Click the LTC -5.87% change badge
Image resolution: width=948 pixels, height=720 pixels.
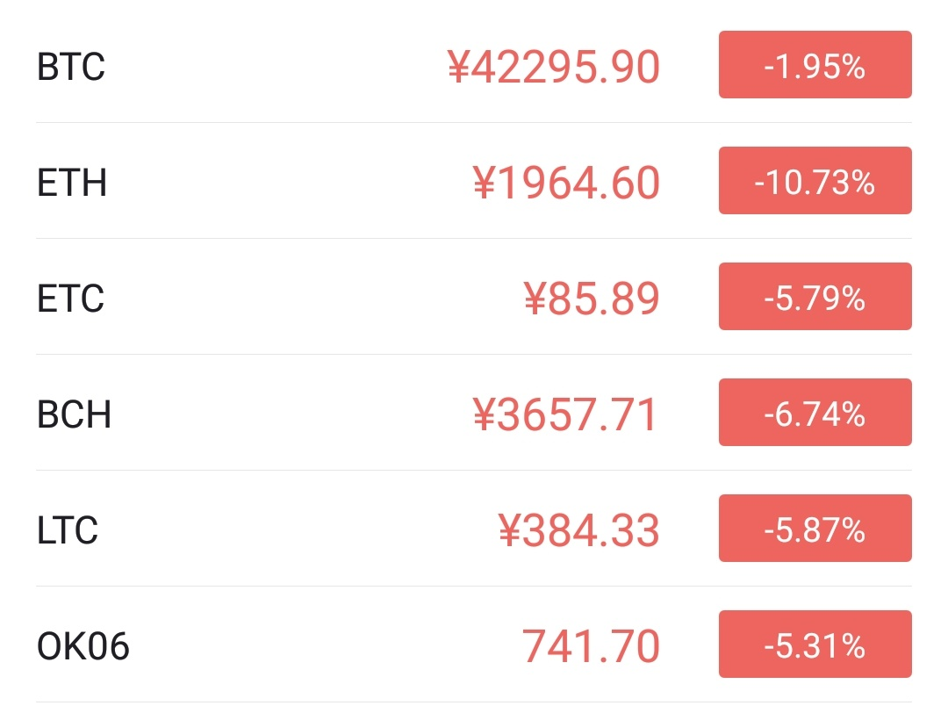point(815,529)
